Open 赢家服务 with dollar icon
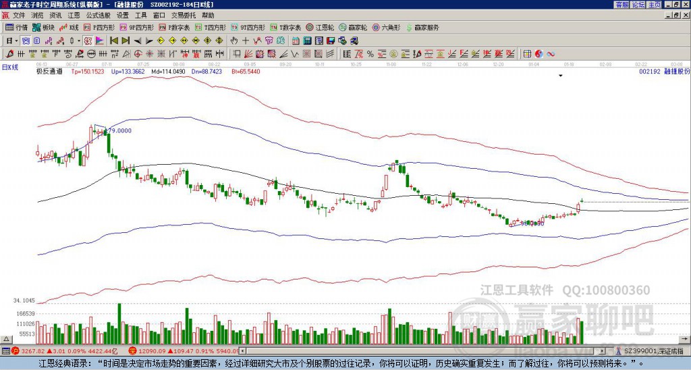This screenshot has width=691, height=370. click(422, 27)
